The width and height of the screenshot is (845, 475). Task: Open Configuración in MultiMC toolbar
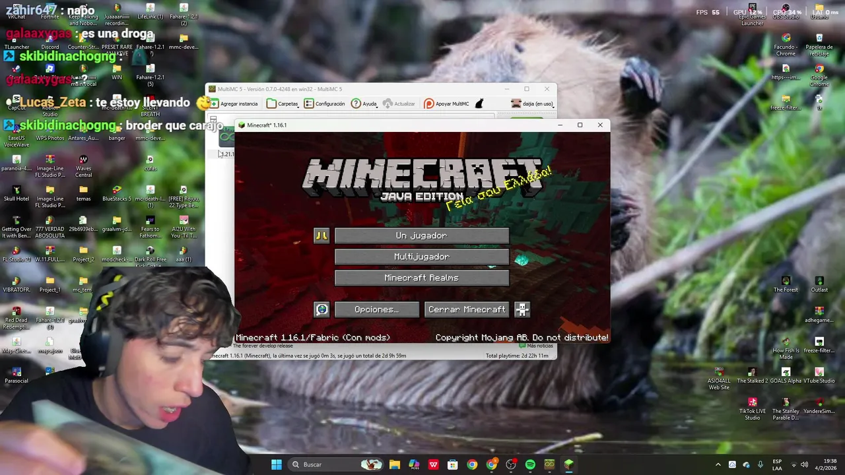pyautogui.click(x=325, y=104)
